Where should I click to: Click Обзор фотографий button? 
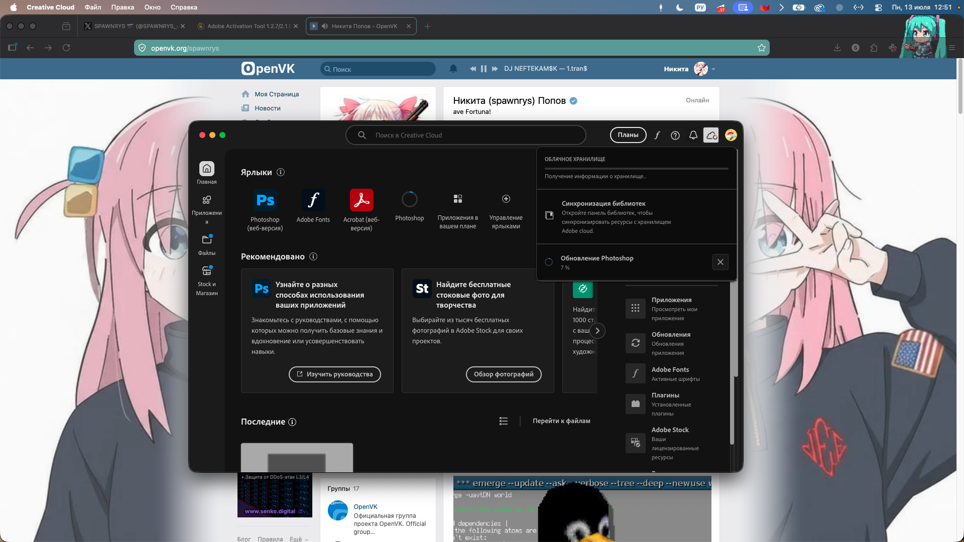point(504,374)
